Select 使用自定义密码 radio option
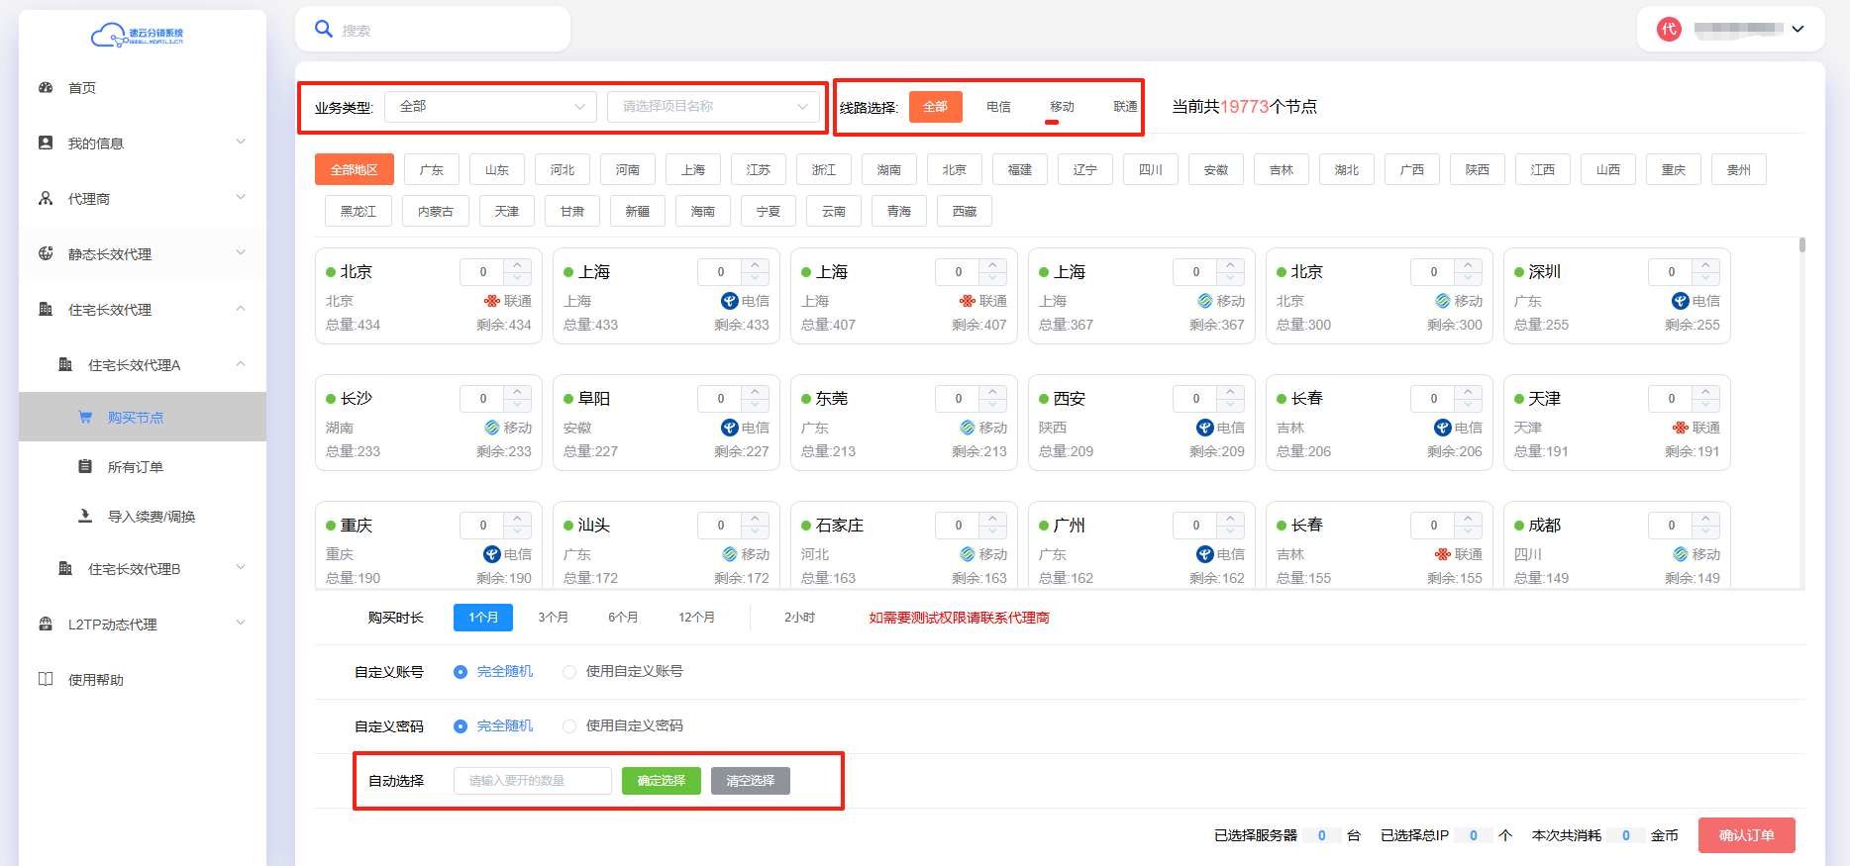The width and height of the screenshot is (1850, 866). [x=569, y=726]
